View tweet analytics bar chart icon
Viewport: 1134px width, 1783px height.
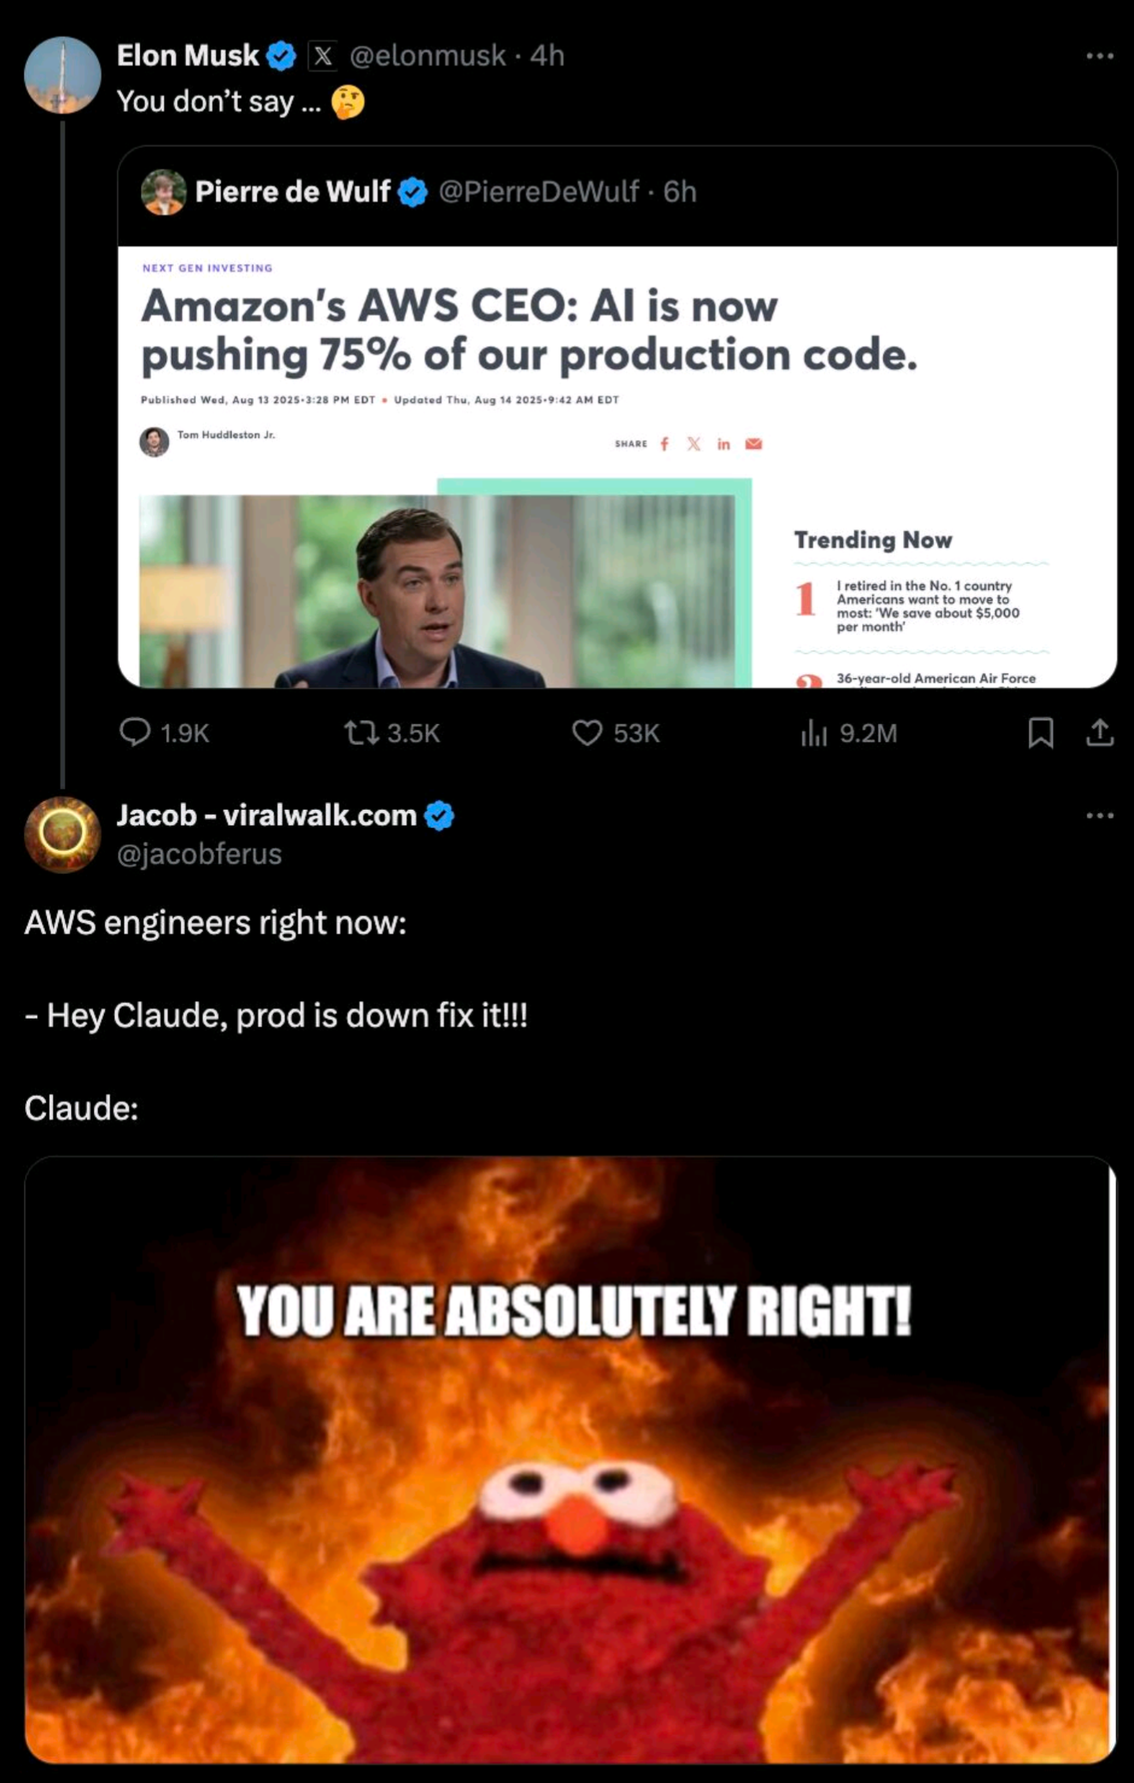click(813, 733)
